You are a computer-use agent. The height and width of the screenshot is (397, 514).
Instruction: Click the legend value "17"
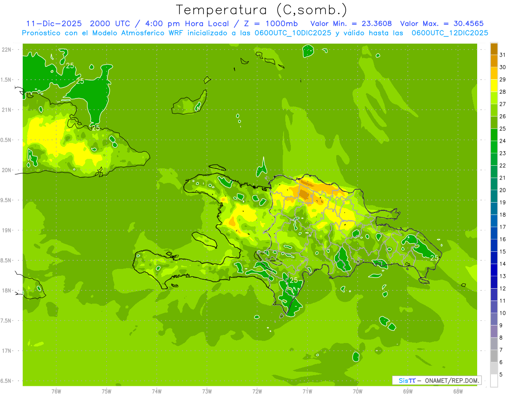point(502,227)
